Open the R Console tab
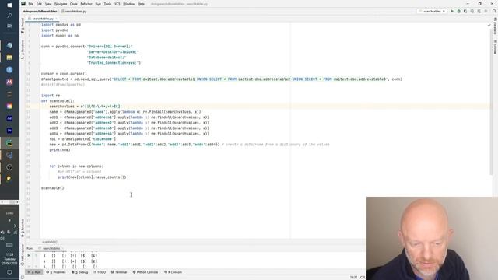The image size is (498, 280). click(x=173, y=272)
